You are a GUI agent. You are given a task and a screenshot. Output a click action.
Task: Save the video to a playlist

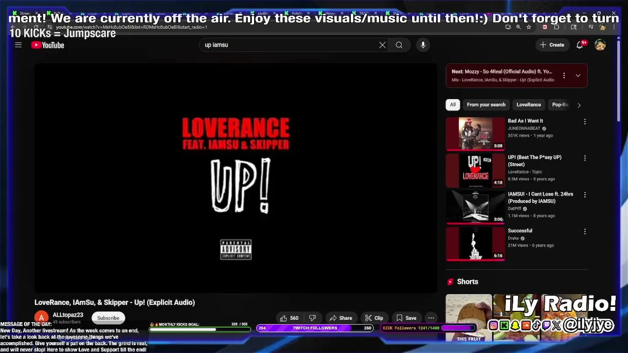(x=406, y=318)
